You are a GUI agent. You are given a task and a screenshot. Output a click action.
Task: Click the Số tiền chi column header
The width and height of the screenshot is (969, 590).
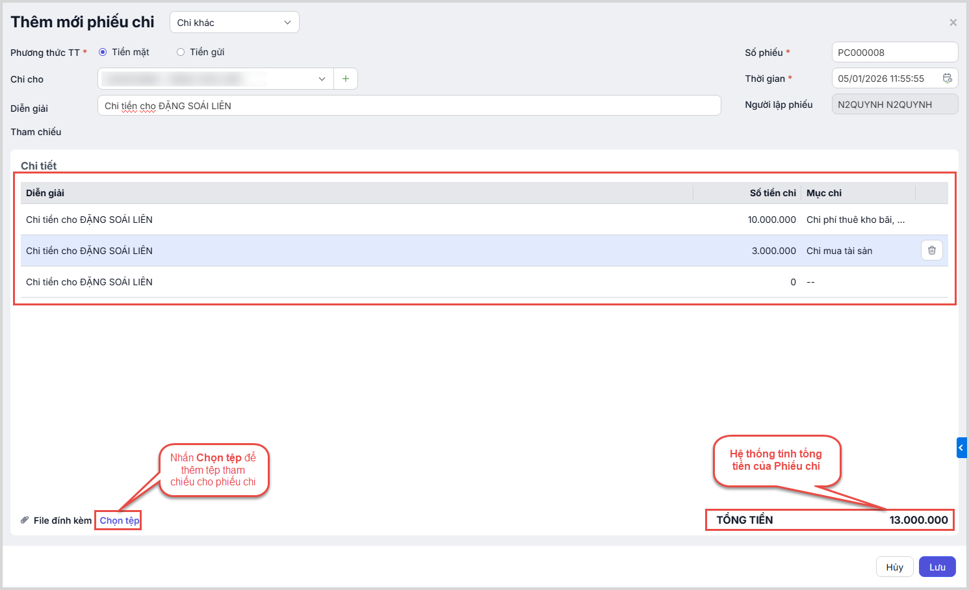(x=772, y=193)
